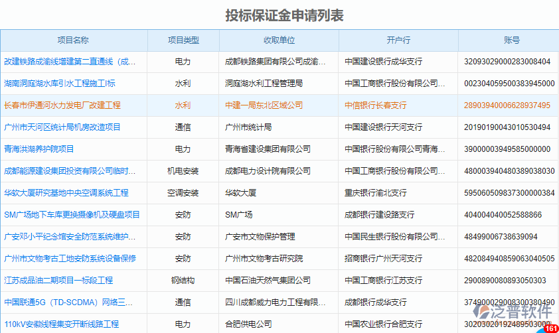559x333 pixels.
Task: Select SM广场 in the 收取单位 column
Action: [238, 215]
